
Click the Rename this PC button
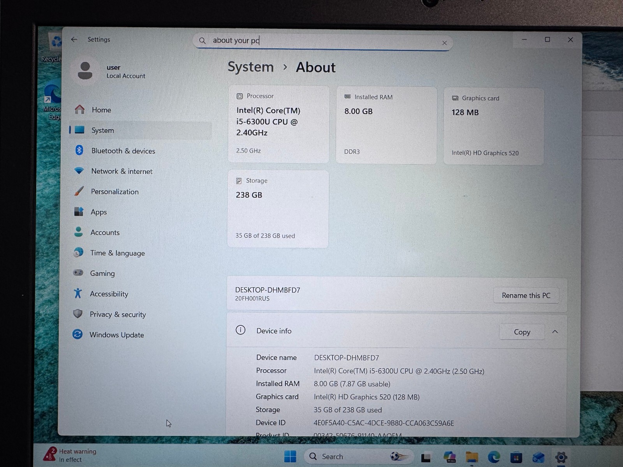[x=526, y=295]
